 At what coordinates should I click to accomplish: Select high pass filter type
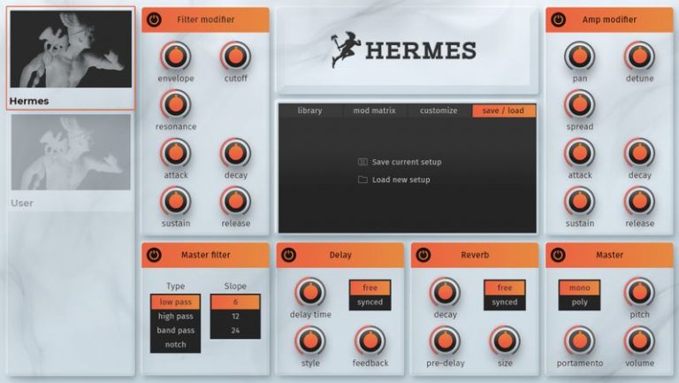(x=175, y=317)
